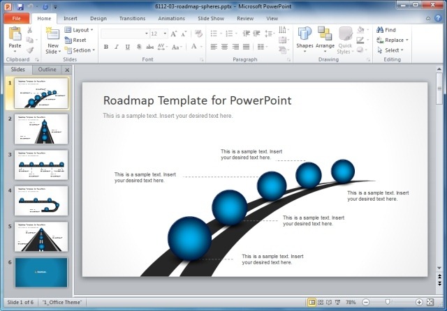Switch to the Outline pane tab

[47, 70]
